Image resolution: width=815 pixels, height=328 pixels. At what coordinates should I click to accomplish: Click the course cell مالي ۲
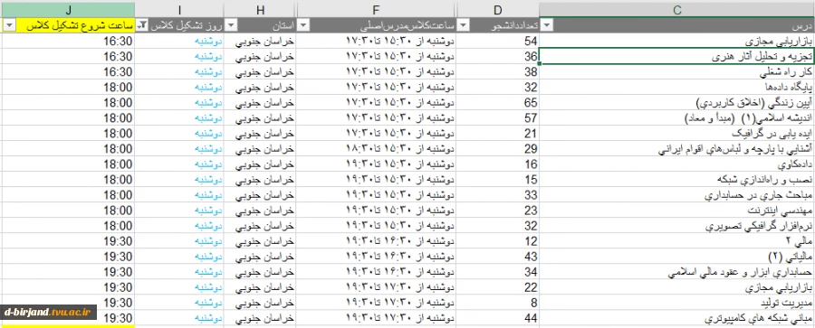[677, 241]
